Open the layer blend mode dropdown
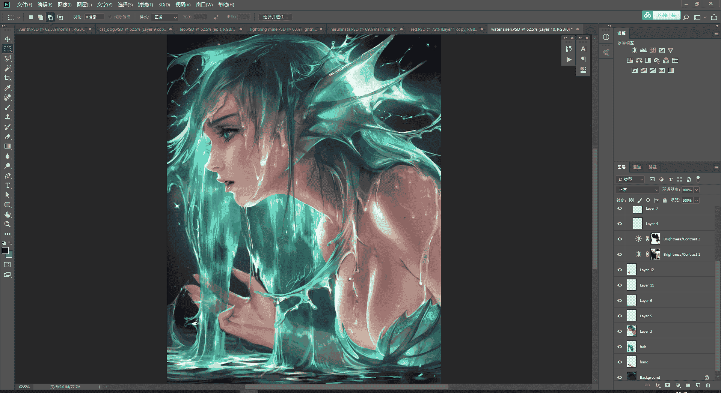Viewport: 721px width, 393px height. [x=638, y=190]
